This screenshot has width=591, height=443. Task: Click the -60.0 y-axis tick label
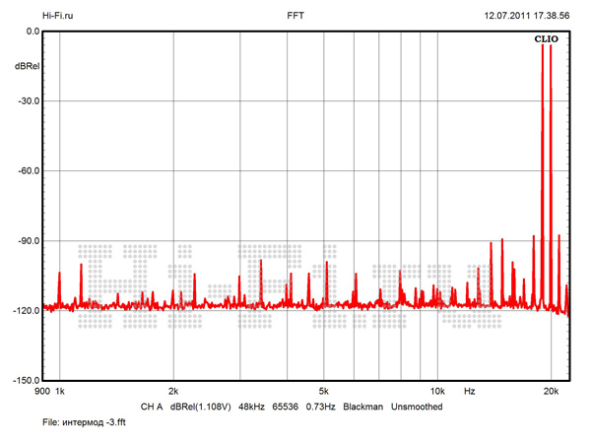click(27, 170)
